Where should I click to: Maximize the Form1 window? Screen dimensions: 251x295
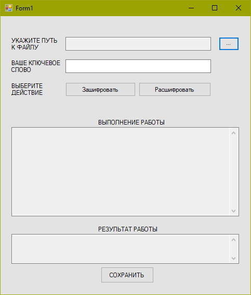[x=215, y=8]
